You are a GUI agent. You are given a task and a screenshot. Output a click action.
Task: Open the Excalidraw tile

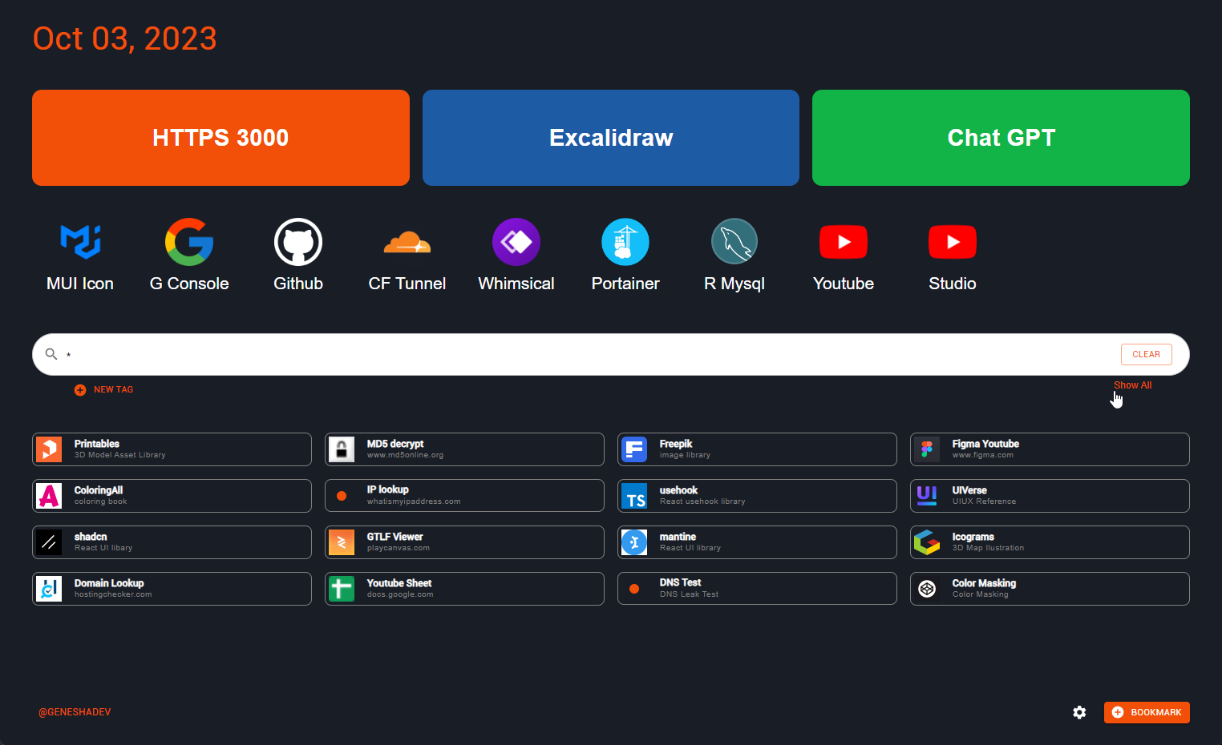coord(611,138)
